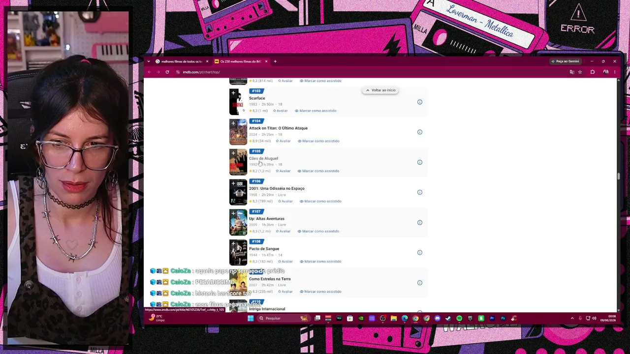
Task: Mark Up: Altas Aventuras as watched
Action: [x=318, y=231]
